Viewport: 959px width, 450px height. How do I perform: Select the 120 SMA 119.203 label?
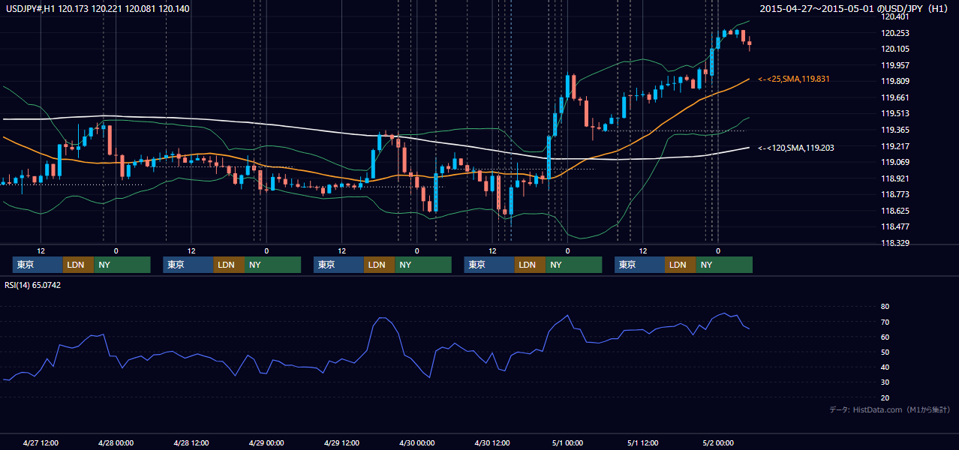pos(797,148)
